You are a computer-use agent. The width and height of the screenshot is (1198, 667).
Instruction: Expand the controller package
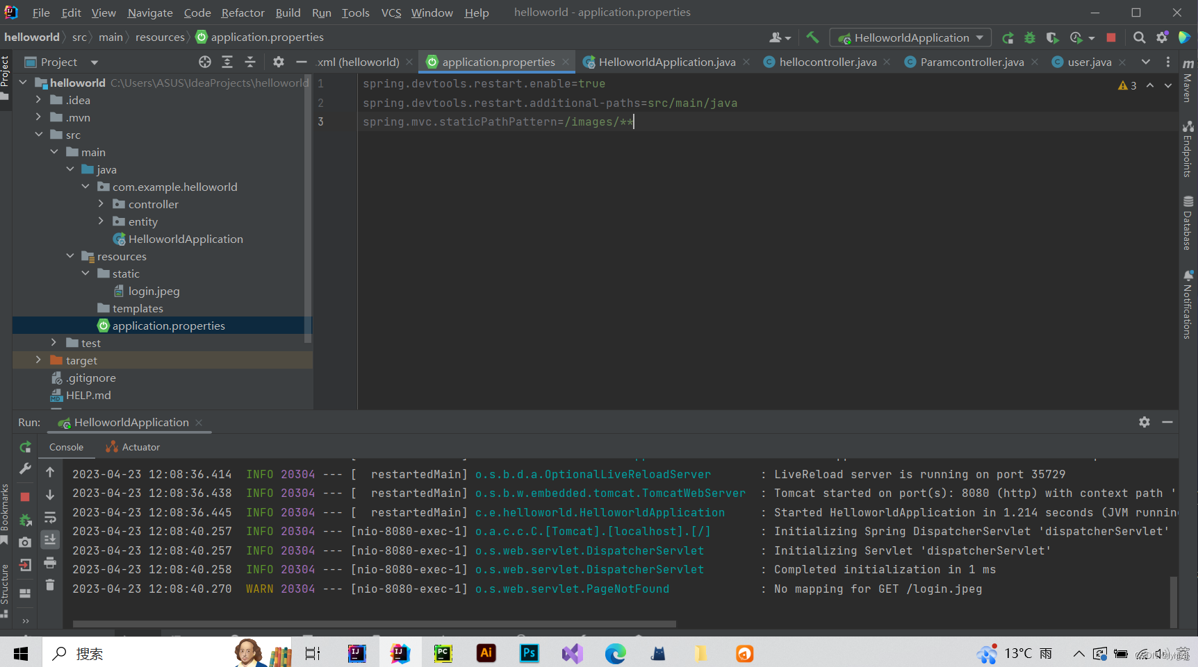click(x=101, y=203)
